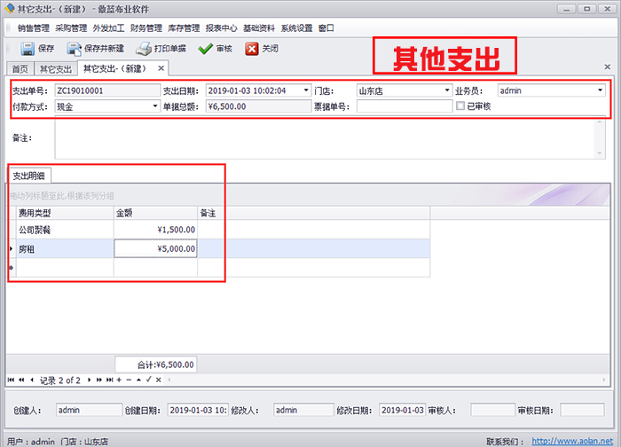Delete row using navigator minus button

point(129,380)
